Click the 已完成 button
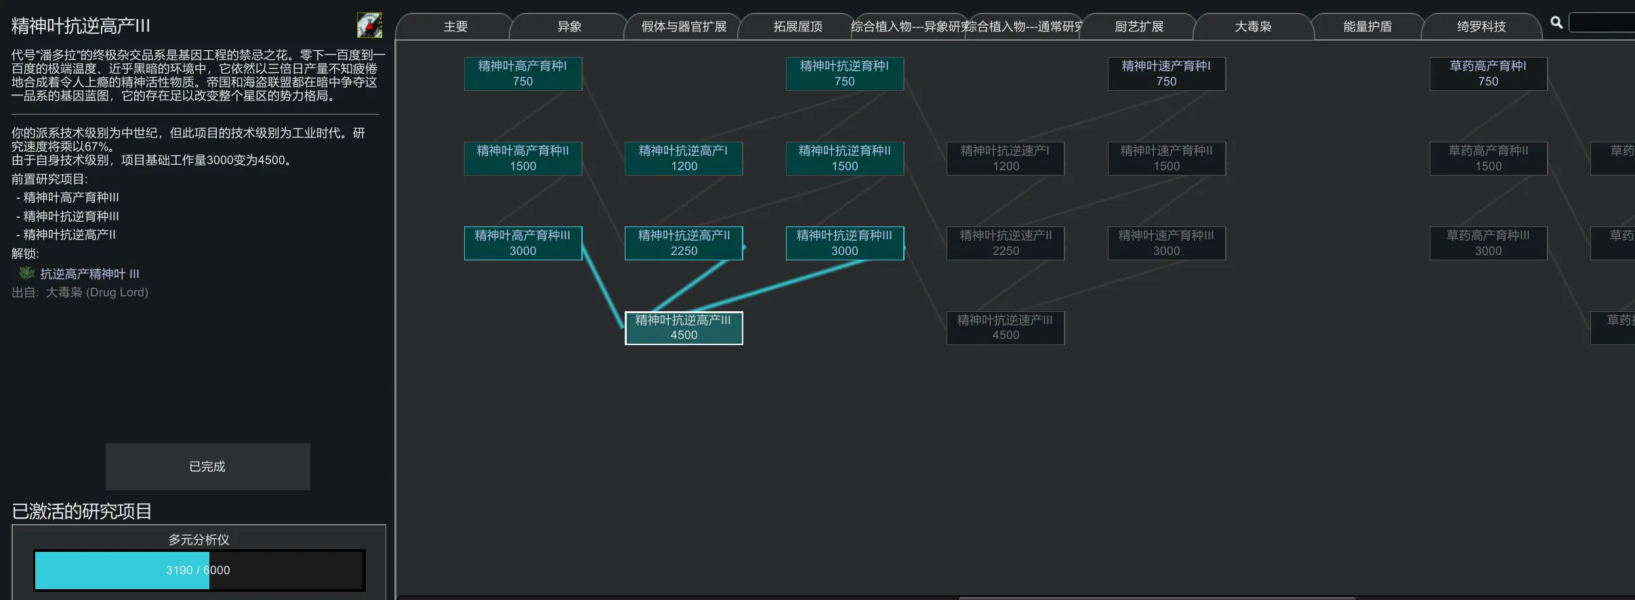The width and height of the screenshot is (1635, 600). click(207, 466)
